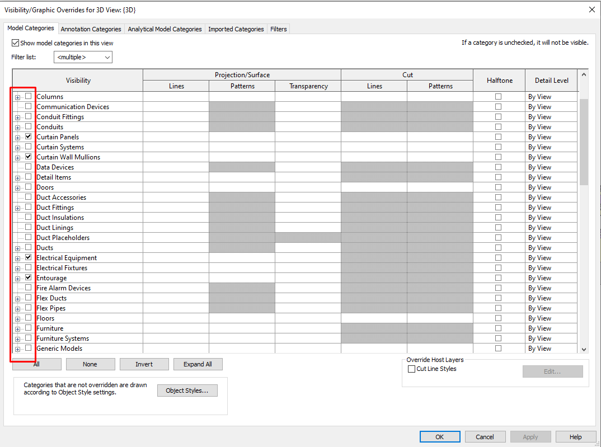The image size is (601, 447).
Task: Click Projection Patterns cell for Floors
Action: point(242,318)
